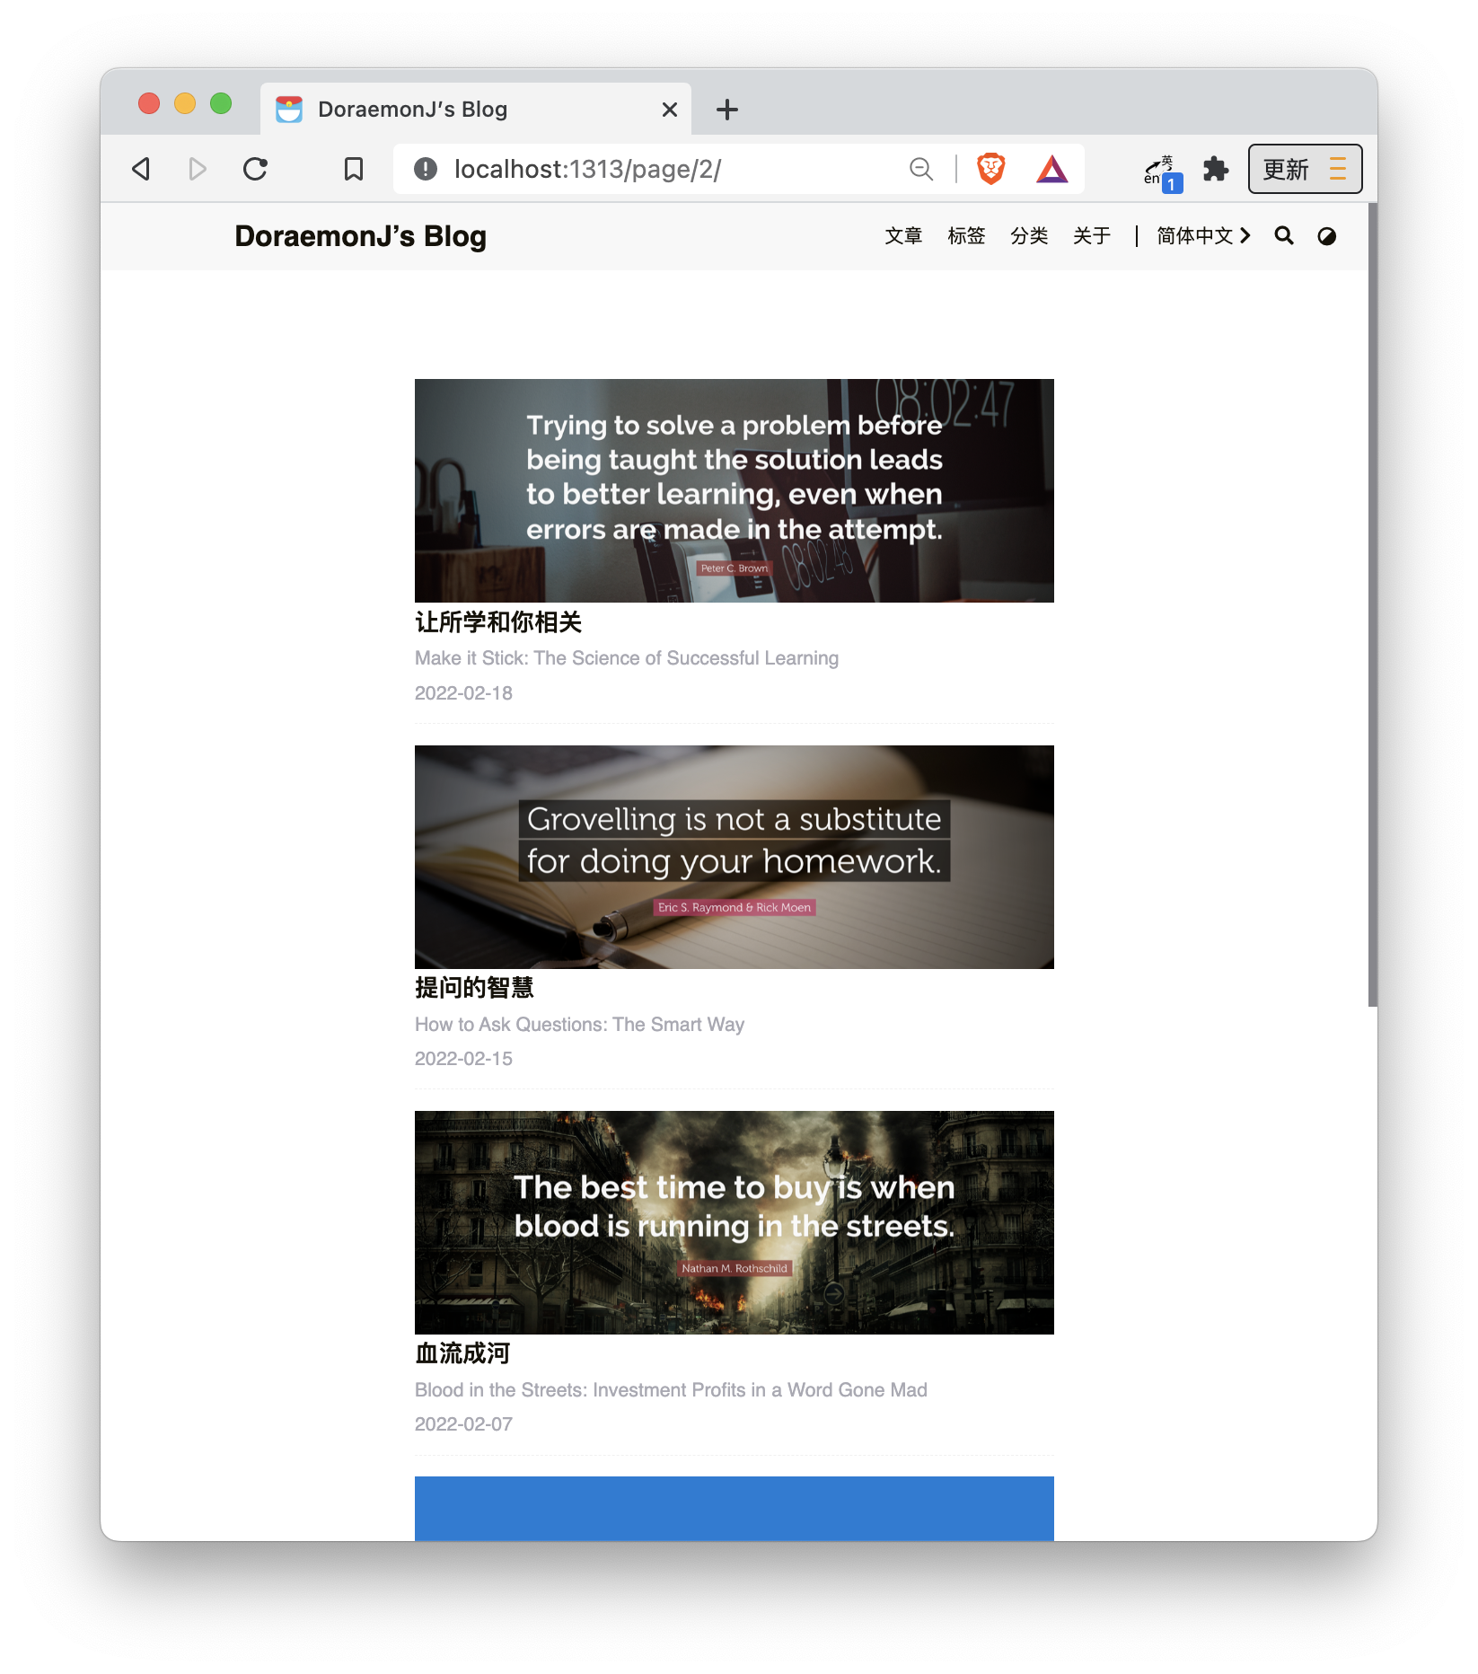Click the Brave Rewards triangle icon
The width and height of the screenshot is (1478, 1674).
click(x=1054, y=168)
